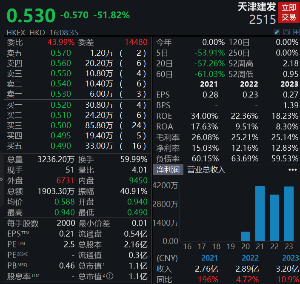Click the exchange label HKEX
Screen dimensions: 300x284
16,32
